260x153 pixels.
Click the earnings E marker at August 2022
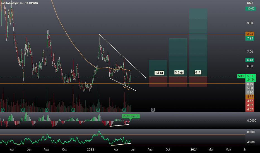coord(47,110)
